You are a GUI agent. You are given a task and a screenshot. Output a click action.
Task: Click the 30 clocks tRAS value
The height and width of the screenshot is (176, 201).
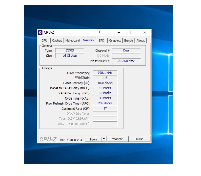click(105, 98)
